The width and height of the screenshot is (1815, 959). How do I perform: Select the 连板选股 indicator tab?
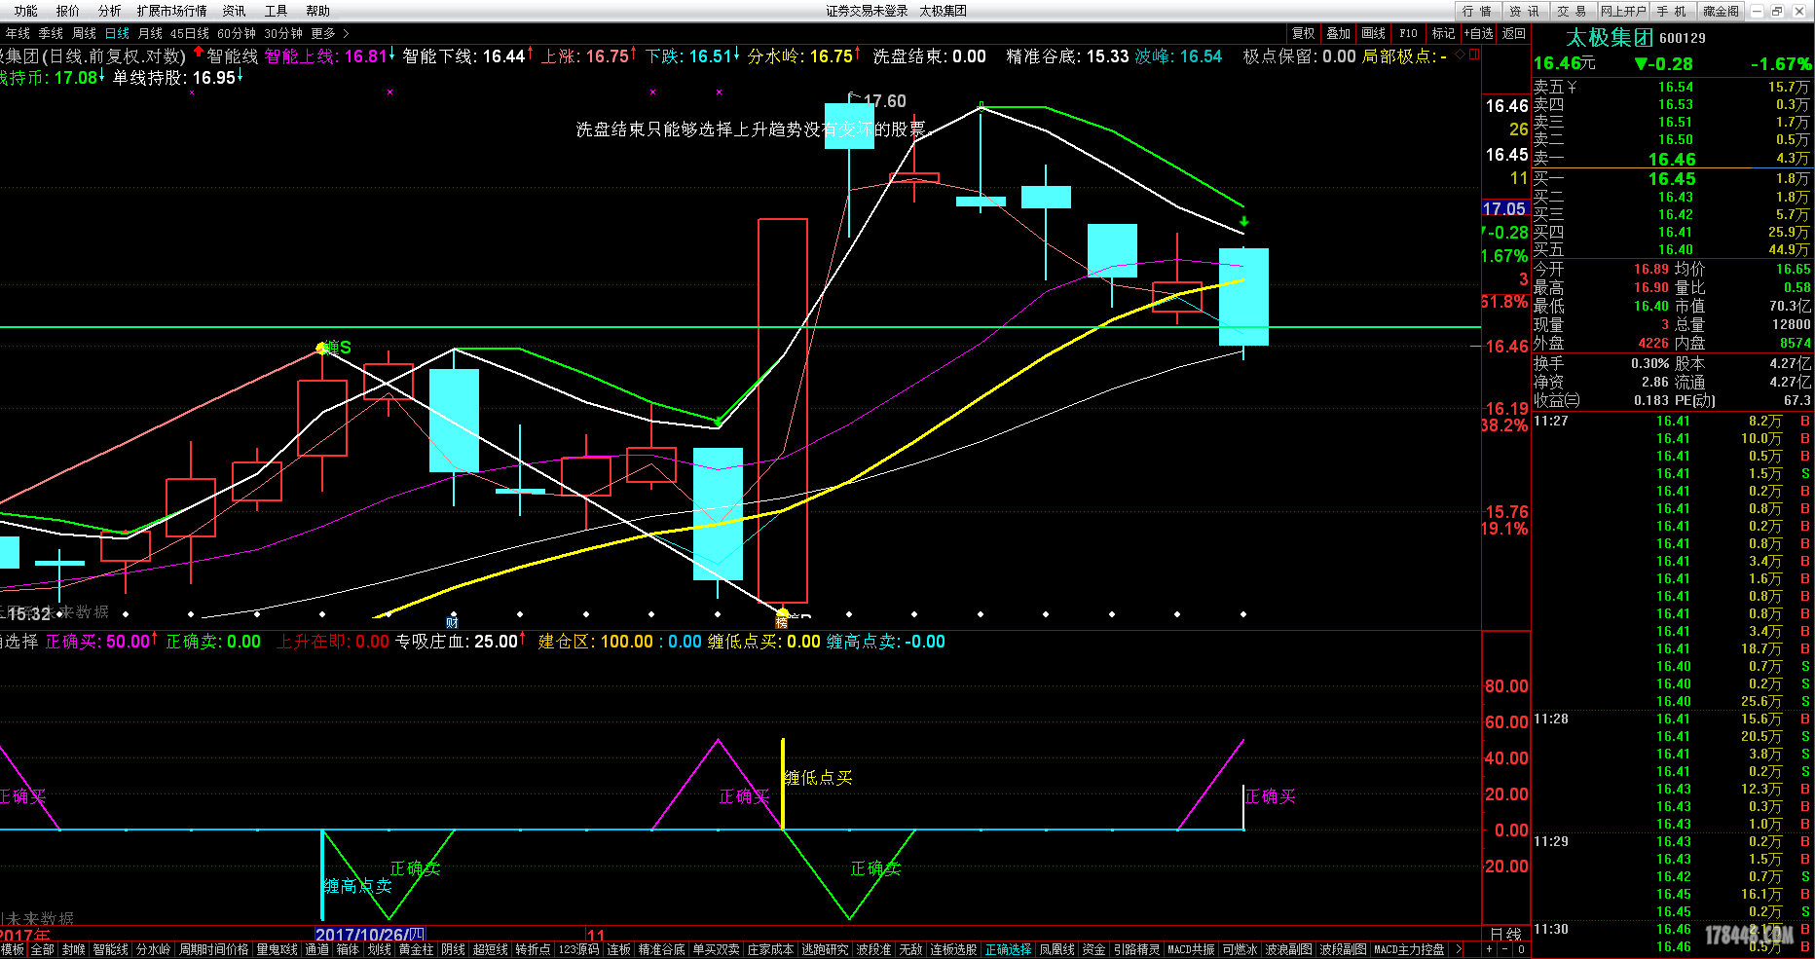tap(953, 949)
